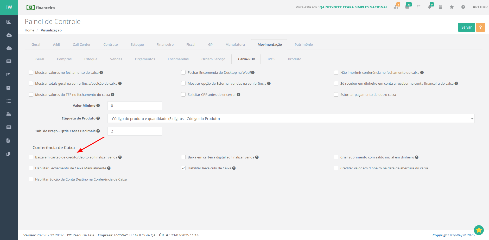Enable Fechar Encomenda do Desktop na Web
The image size is (489, 240).
coord(183,72)
